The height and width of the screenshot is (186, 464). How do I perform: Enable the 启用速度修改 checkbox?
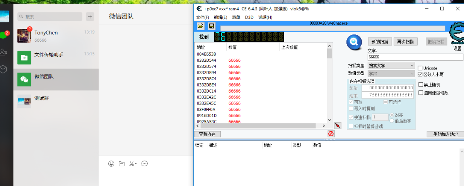coord(421,93)
